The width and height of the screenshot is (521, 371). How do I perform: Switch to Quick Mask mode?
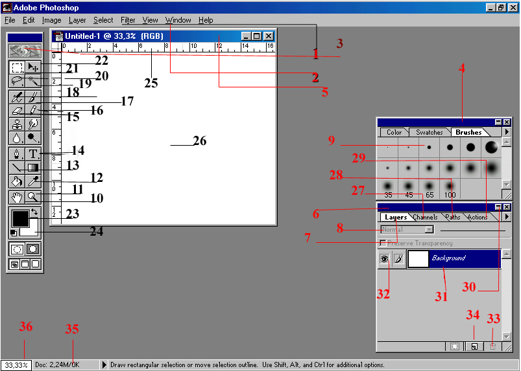click(x=33, y=249)
